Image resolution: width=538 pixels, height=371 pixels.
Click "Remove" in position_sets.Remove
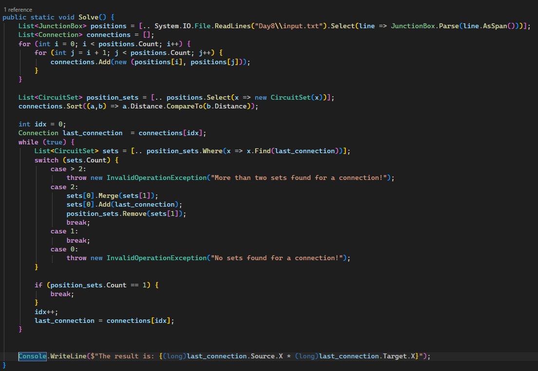click(x=134, y=213)
